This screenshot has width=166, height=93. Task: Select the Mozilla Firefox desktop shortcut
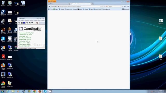[x=3, y=67]
